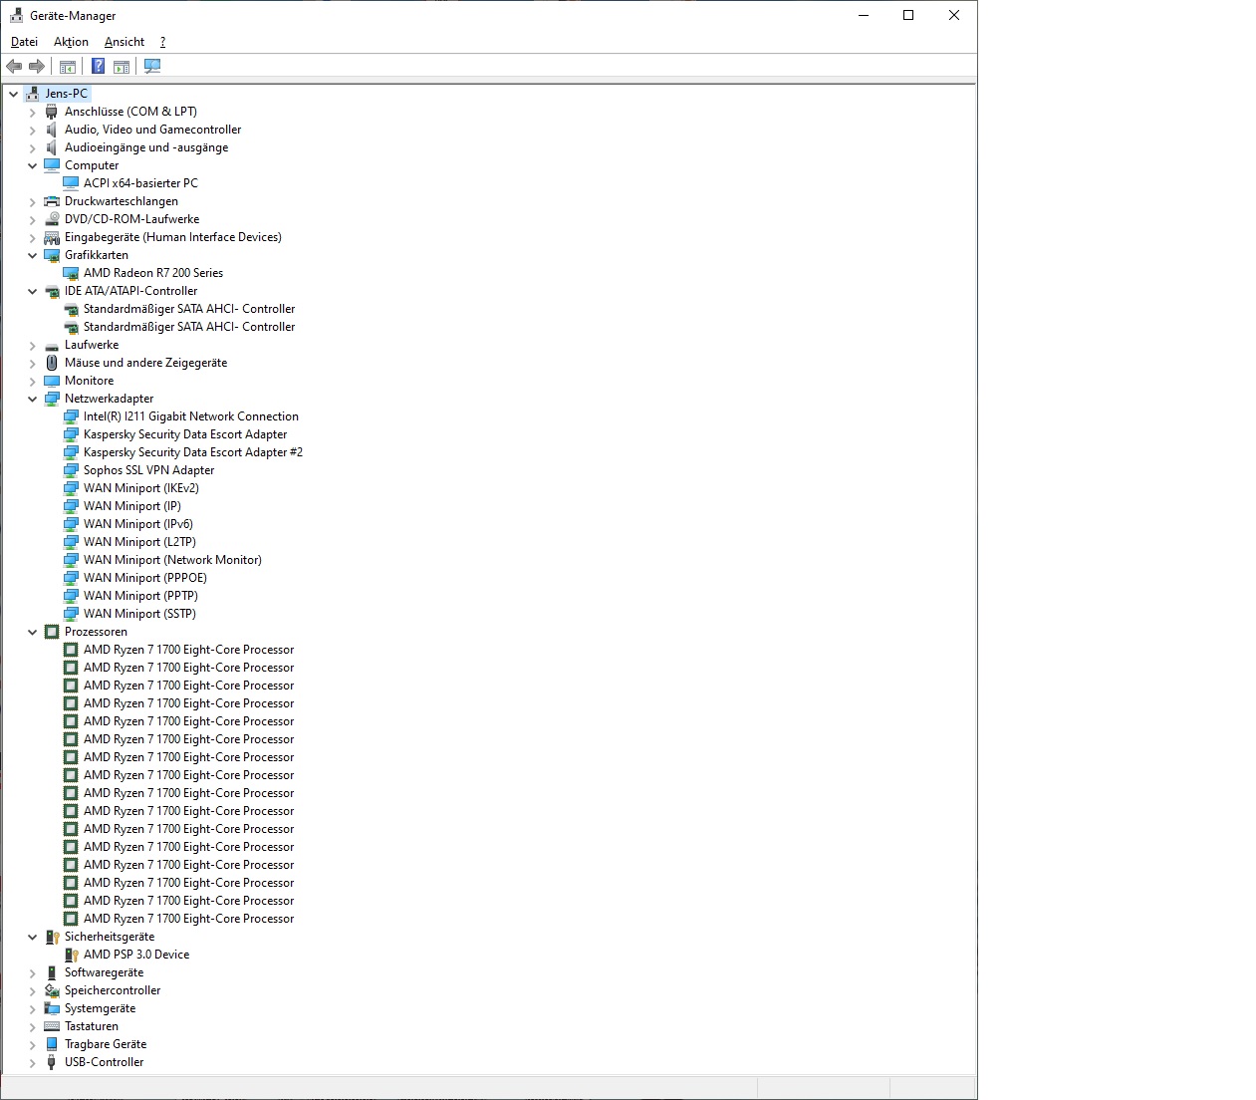Collapse the Netzwerkadapter category
The width and height of the screenshot is (1256, 1100).
(x=32, y=399)
